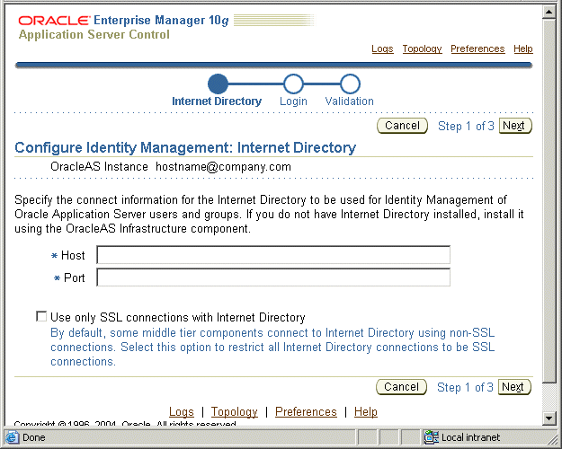Viewport: 562px width, 449px height.
Task: Select the Internet Directory step label
Action: [217, 101]
